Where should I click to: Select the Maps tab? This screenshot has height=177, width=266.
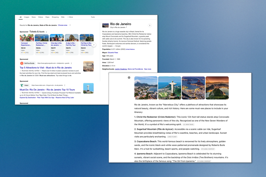tap(47, 17)
